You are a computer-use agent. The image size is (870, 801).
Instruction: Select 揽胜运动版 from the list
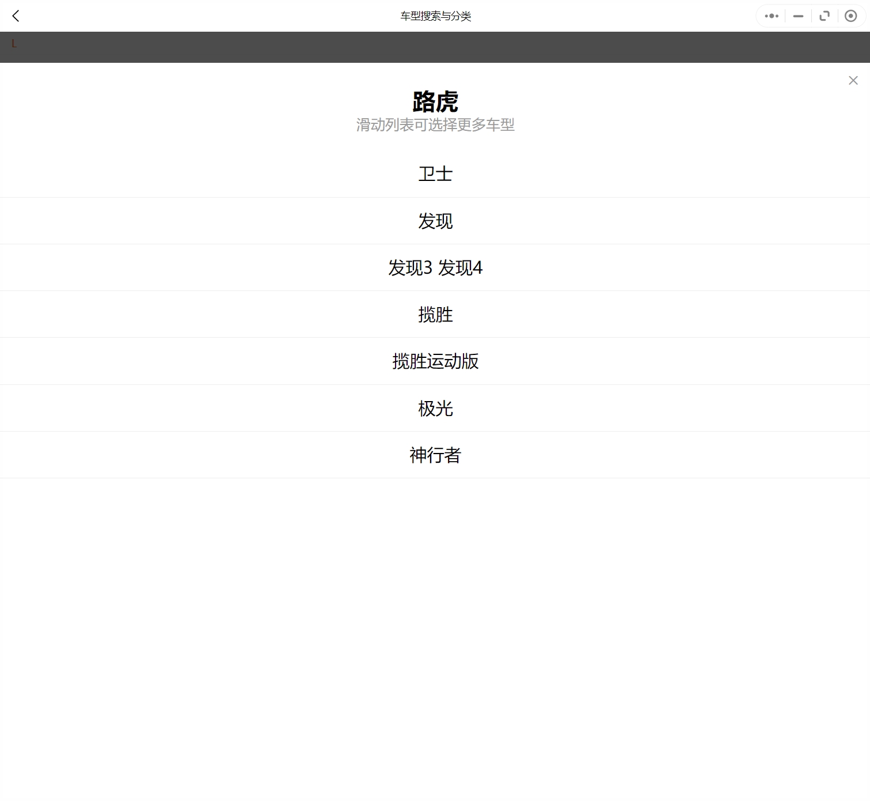tap(435, 361)
